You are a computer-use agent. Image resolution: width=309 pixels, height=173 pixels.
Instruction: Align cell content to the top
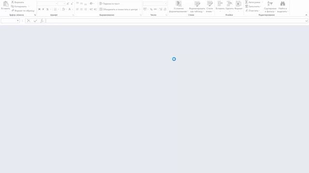(77, 3)
